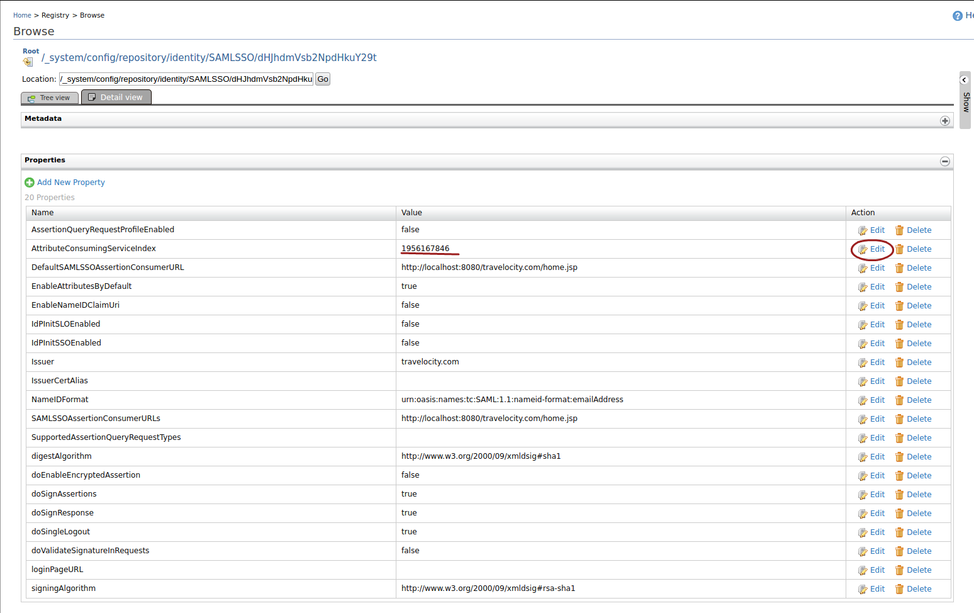Click trash icon for signingAlgorithm row
Screen dimensions: 974x613
pos(900,589)
